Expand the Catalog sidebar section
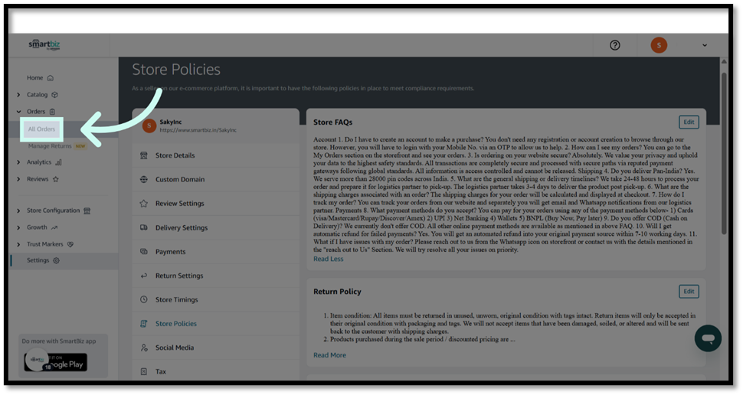743x395 pixels. (x=18, y=95)
